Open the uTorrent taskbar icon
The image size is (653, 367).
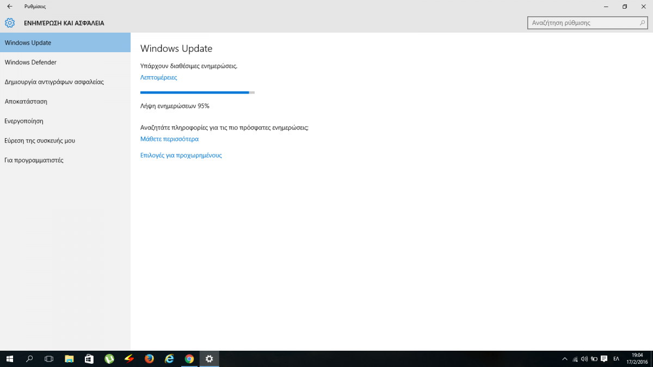109,359
